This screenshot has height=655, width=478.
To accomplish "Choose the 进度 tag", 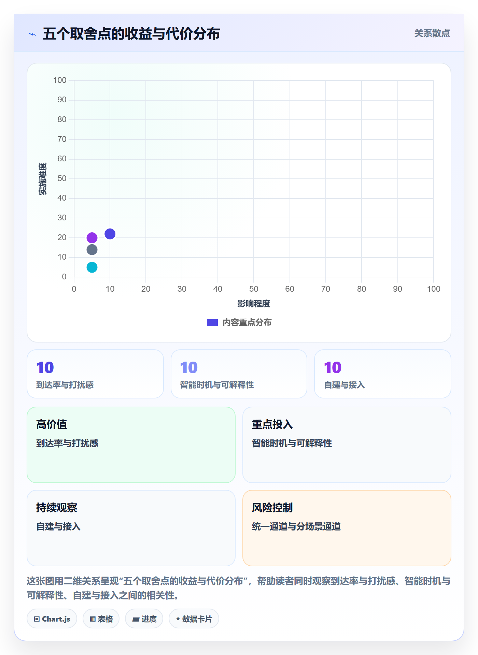I will click(x=144, y=619).
